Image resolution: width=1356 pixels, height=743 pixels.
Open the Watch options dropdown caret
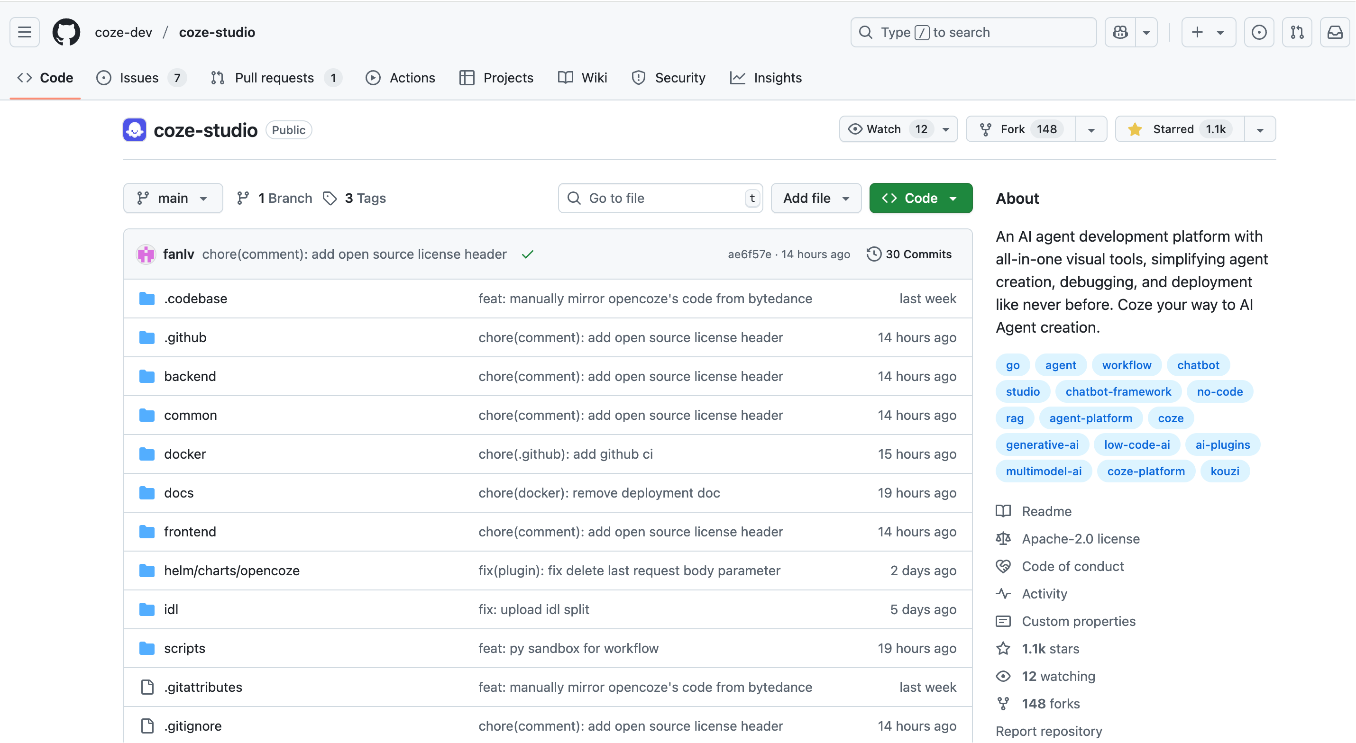pyautogui.click(x=946, y=129)
